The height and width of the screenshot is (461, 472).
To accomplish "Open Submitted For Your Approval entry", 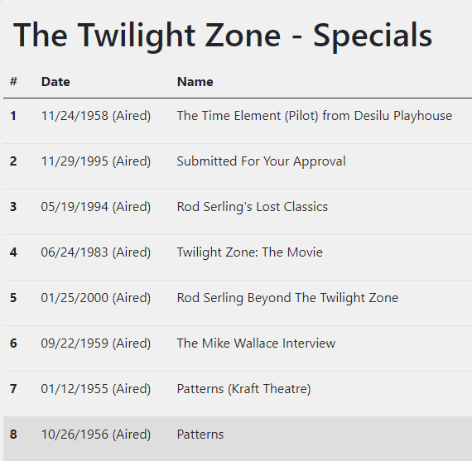I will pos(261,161).
